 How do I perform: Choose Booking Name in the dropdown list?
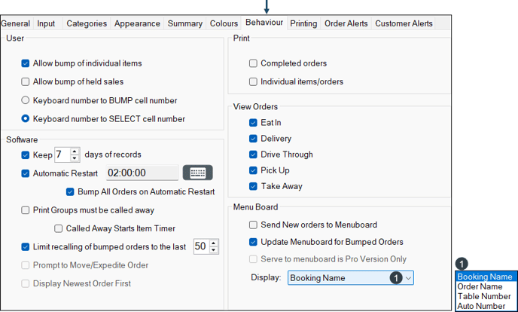point(485,277)
